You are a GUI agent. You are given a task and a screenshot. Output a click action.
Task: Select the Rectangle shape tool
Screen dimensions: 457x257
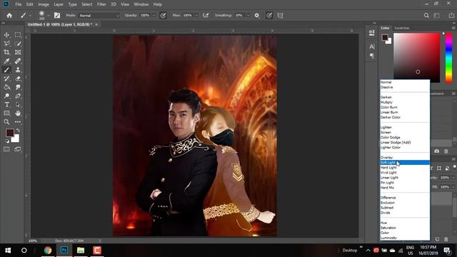pyautogui.click(x=6, y=113)
